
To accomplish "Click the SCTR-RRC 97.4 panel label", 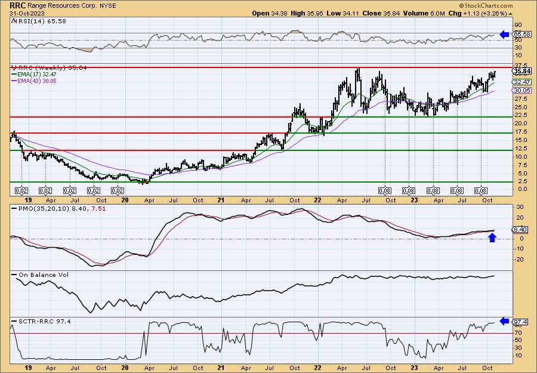I will [x=45, y=321].
